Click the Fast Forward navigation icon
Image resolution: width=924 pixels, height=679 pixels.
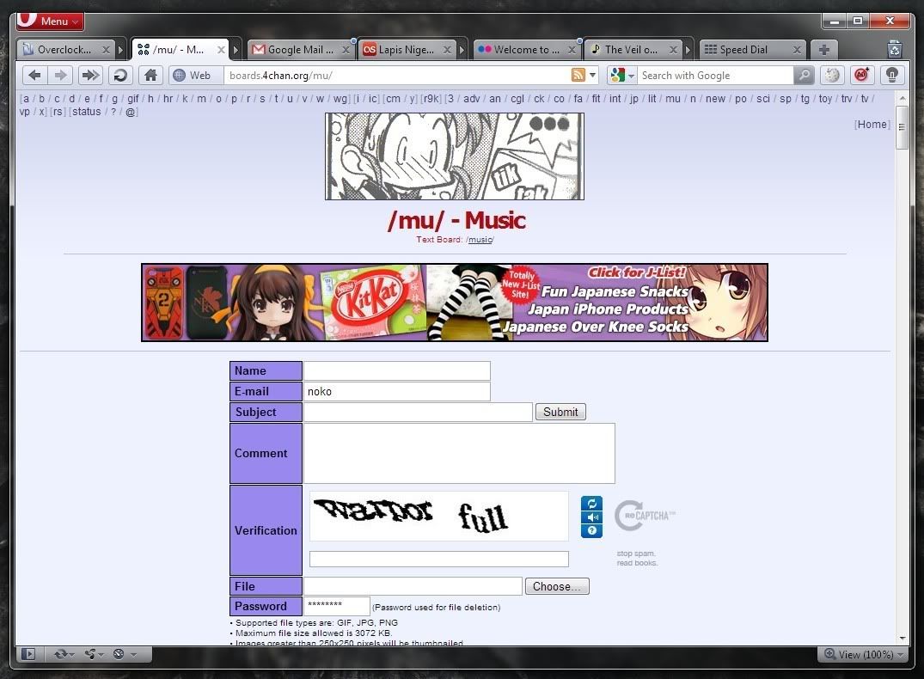click(x=89, y=76)
